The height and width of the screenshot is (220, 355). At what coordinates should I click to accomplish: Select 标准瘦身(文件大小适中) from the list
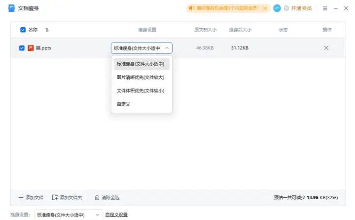(x=142, y=64)
